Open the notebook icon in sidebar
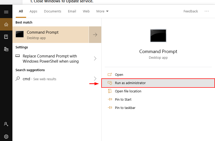Viewport: 215px width, 141px height. pyautogui.click(x=6, y=37)
